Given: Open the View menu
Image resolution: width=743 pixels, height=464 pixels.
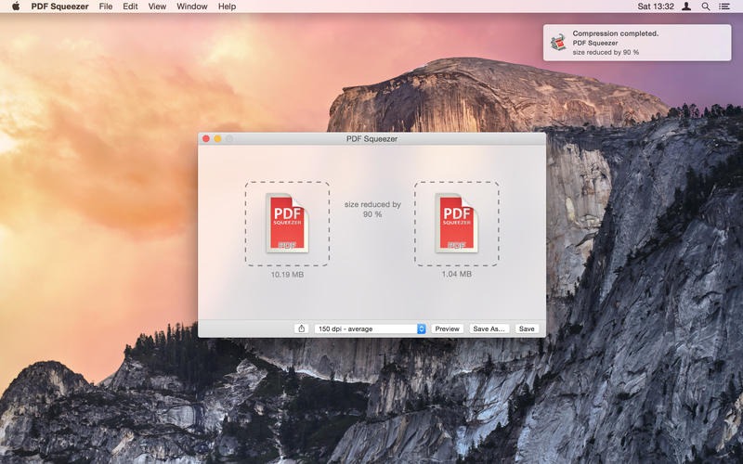Looking at the screenshot, I should pyautogui.click(x=157, y=6).
